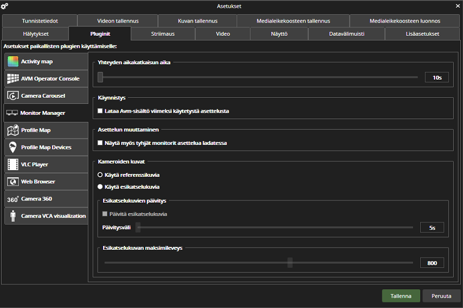This screenshot has height=308, width=463.
Task: Click the Tallenna button
Action: (x=401, y=296)
